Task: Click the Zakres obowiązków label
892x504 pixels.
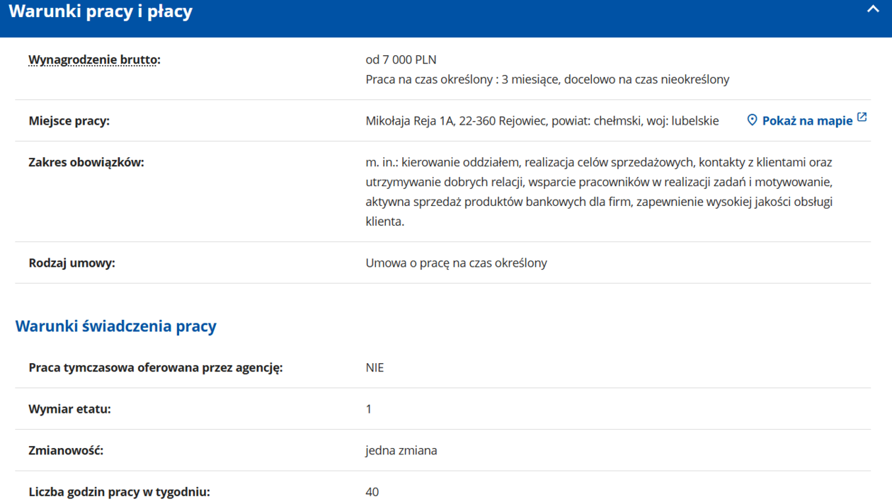Action: click(86, 162)
